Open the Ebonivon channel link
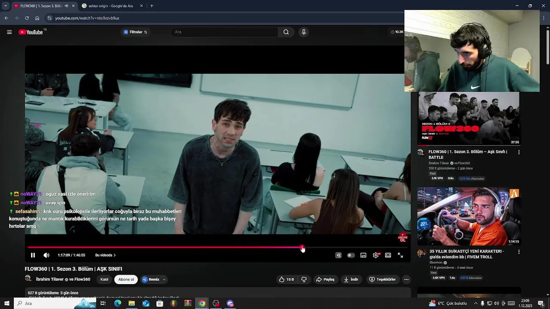550x309 pixels. pyautogui.click(x=436, y=263)
